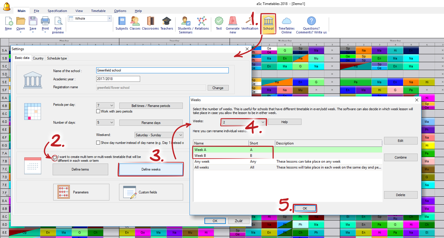Enable Work with zero periods checkbox
The height and width of the screenshot is (238, 444).
tap(98, 111)
